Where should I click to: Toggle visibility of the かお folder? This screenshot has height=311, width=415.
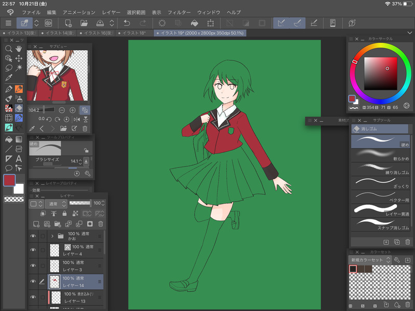(34, 236)
